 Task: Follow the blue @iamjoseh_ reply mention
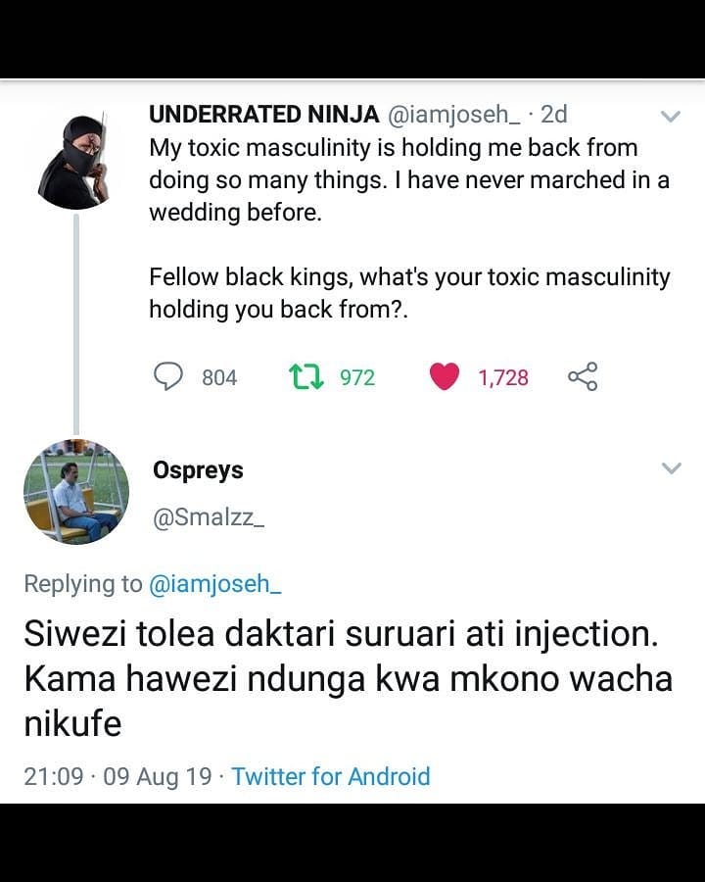pyautogui.click(x=214, y=584)
